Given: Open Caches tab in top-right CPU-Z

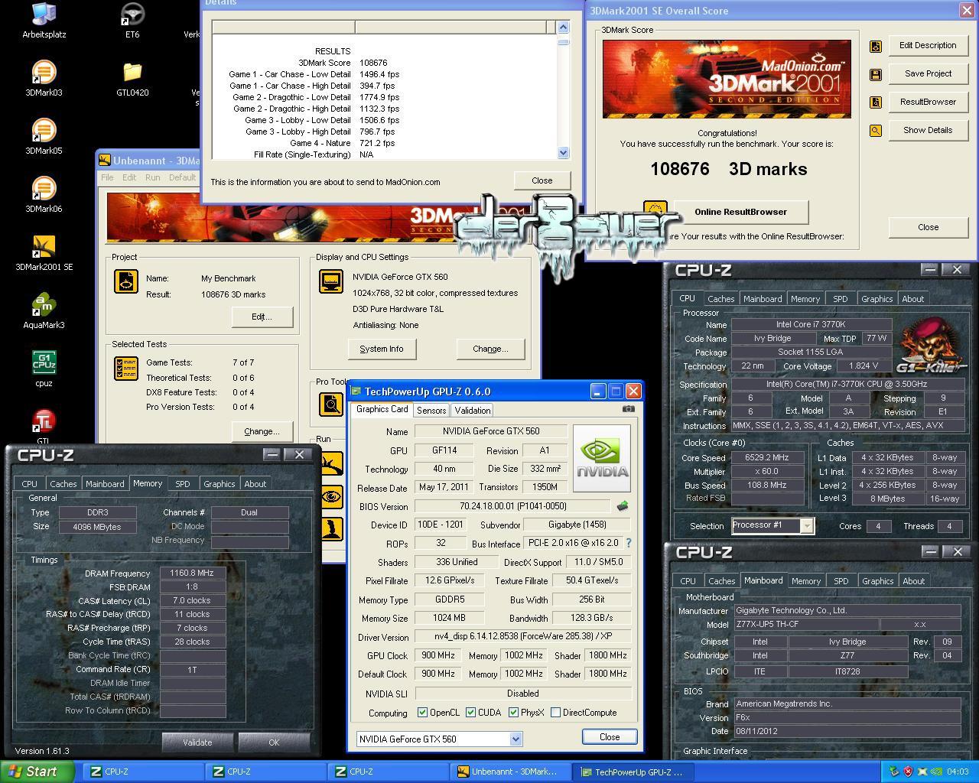Looking at the screenshot, I should 720,299.
